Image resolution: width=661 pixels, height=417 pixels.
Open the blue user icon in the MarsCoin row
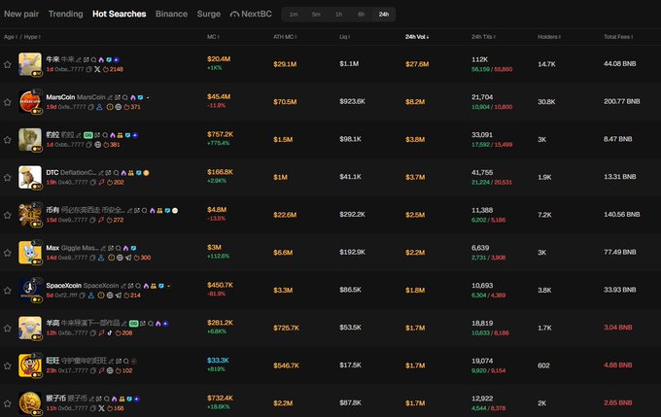tap(99, 107)
